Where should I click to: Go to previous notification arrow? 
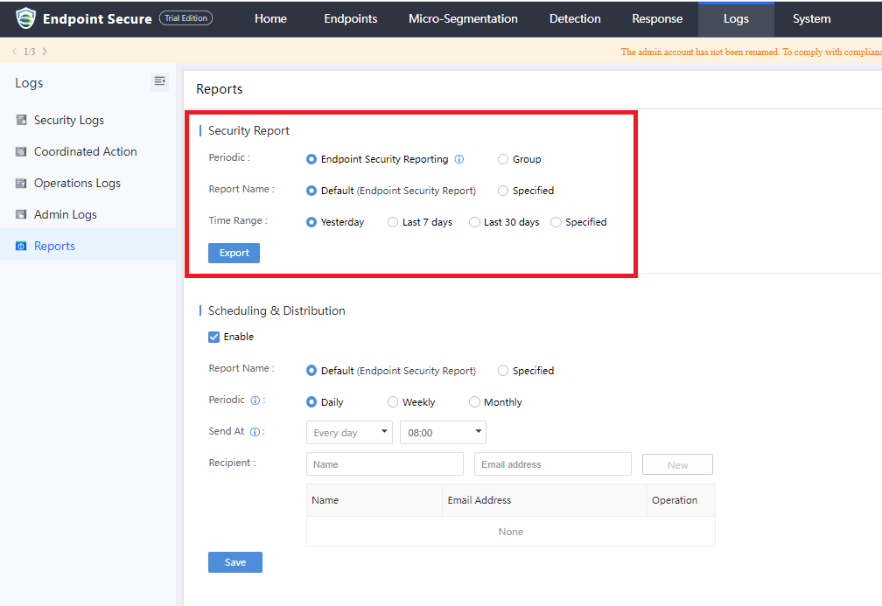coord(15,51)
